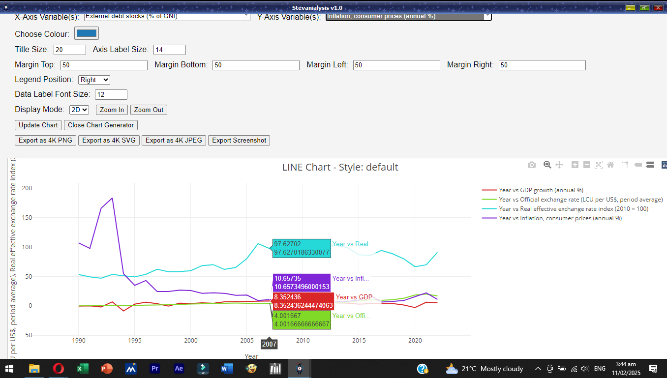The image size is (667, 378).
Task: Reset axes with the home icon
Action: click(x=610, y=165)
